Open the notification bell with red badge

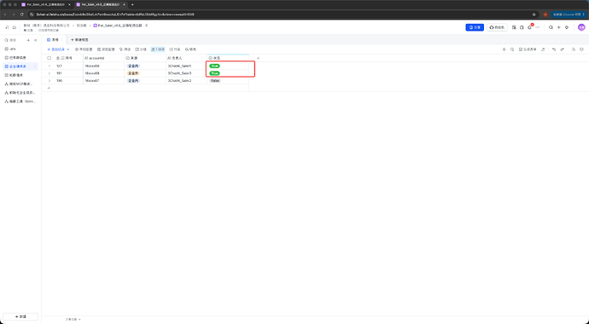(529, 27)
